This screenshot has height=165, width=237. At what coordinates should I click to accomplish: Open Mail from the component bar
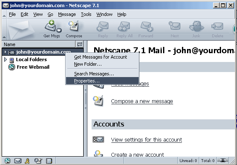(18, 161)
